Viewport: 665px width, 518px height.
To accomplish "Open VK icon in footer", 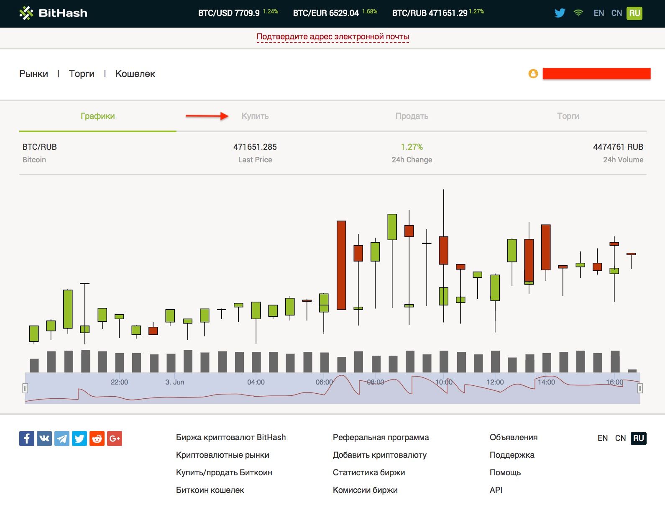I will coord(44,439).
